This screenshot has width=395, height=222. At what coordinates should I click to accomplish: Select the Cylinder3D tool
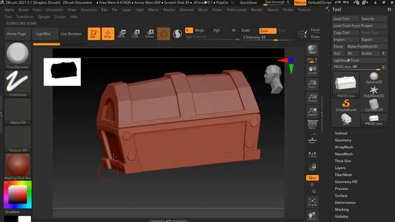pos(374,105)
